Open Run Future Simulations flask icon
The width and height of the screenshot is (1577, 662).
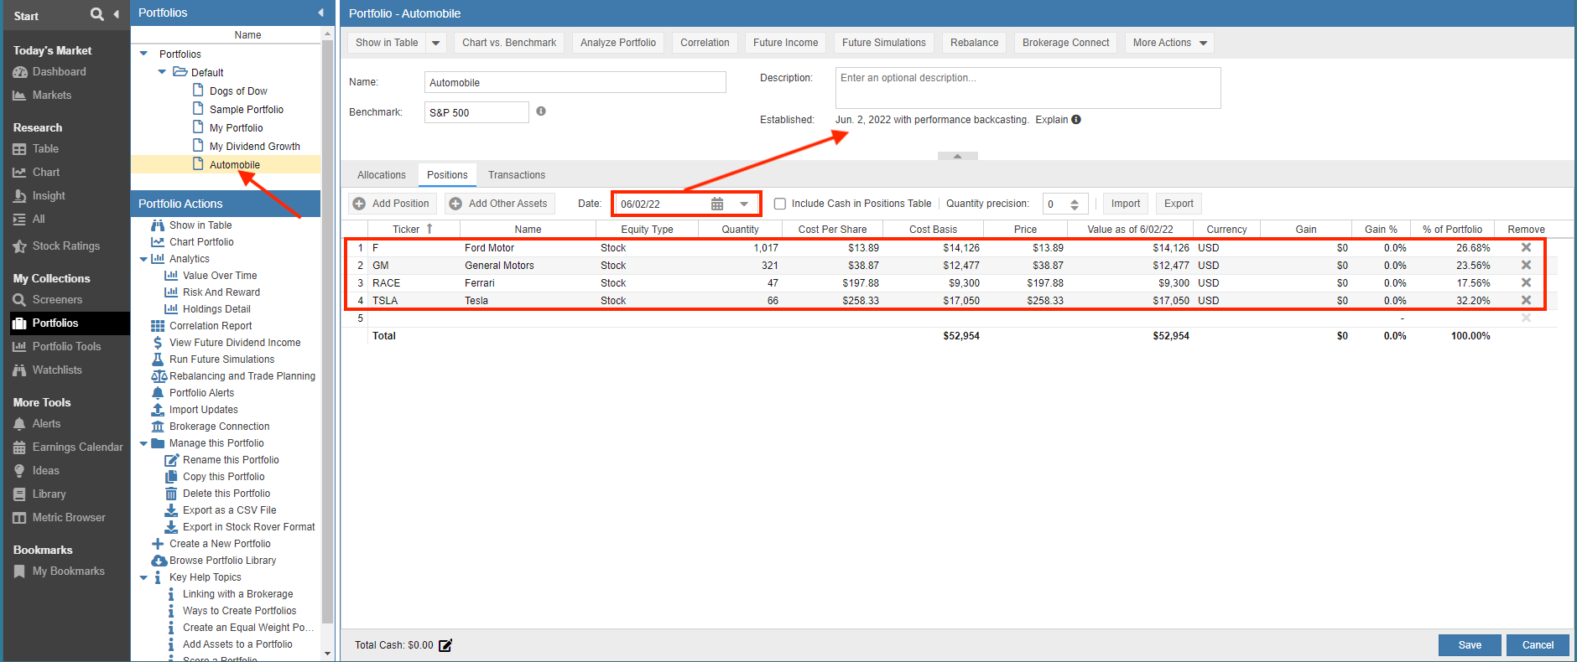(x=158, y=359)
